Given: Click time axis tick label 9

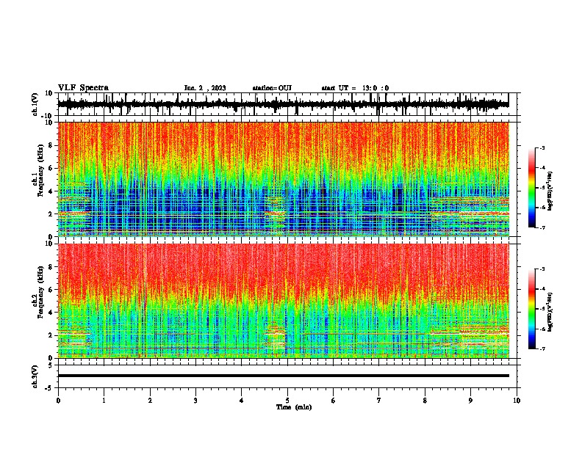Looking at the screenshot, I should [x=470, y=401].
